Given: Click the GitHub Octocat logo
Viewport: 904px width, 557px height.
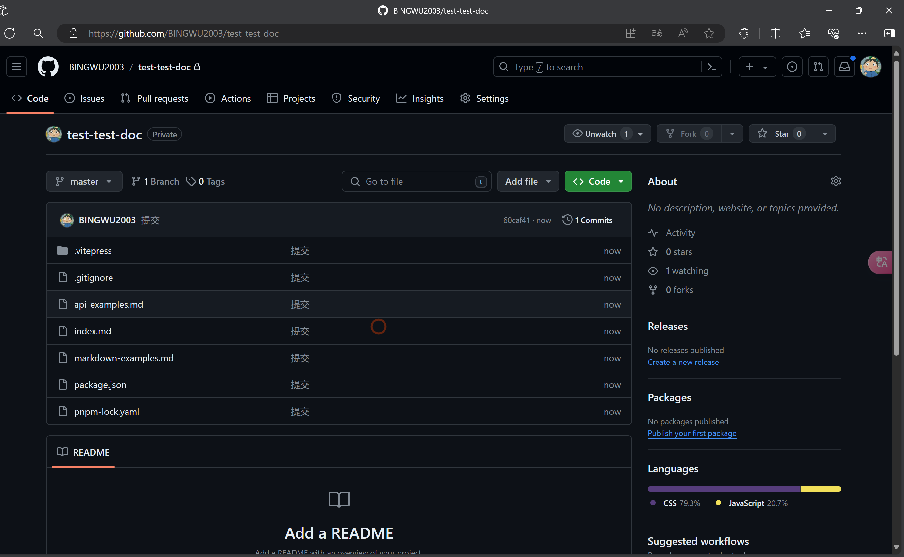Looking at the screenshot, I should click(x=48, y=67).
